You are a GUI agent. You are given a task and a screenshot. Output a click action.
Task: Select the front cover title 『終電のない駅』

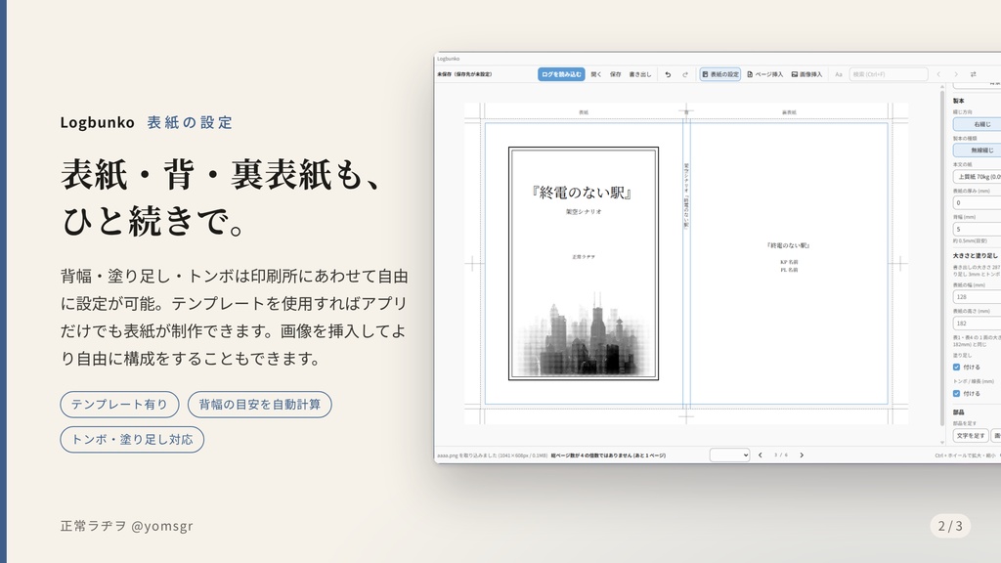click(583, 193)
